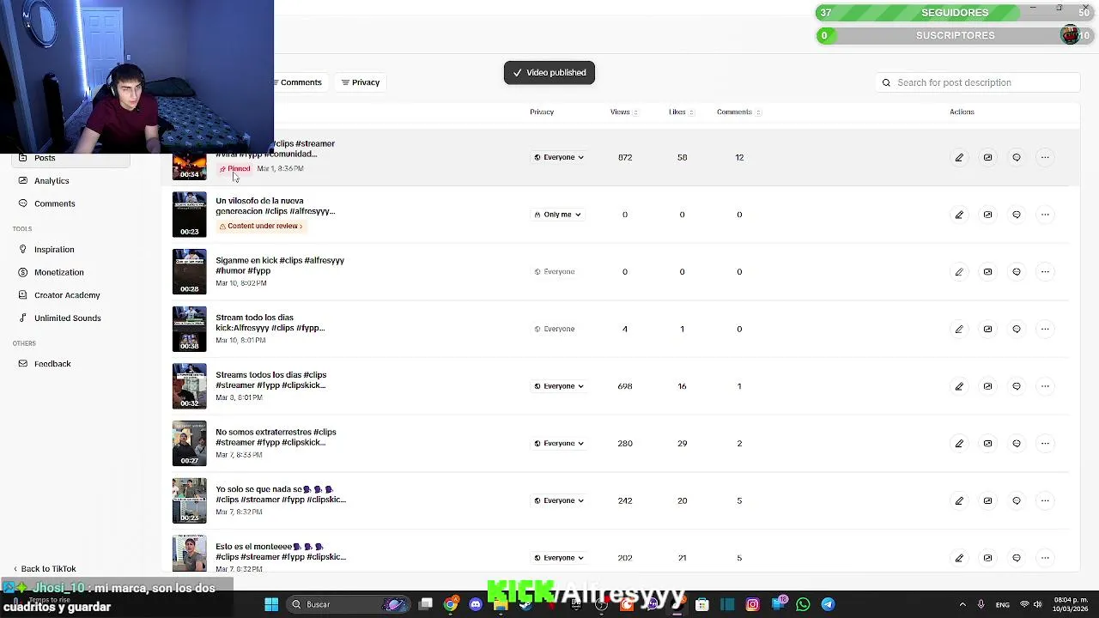Open 'No somos extraterrestres #clips' post title
This screenshot has height=618, width=1099.
(276, 437)
